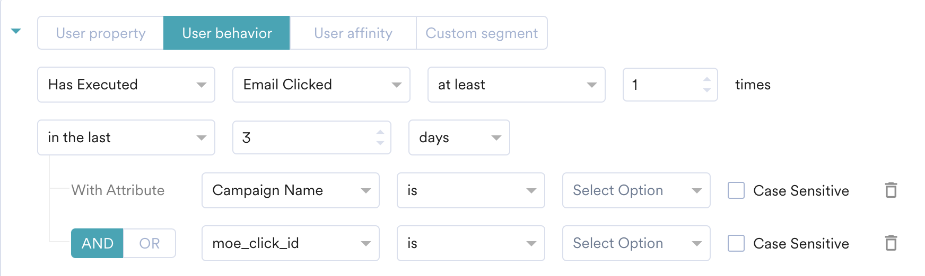Decrease the times count stepper arrow
Viewport: 925px width, 276px height.
[x=706, y=90]
